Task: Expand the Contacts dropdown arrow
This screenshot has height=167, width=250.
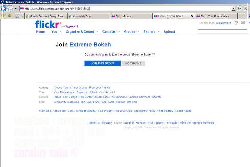Action: point(119,32)
